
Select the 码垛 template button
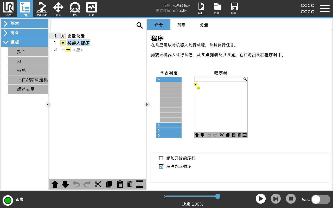coord(28,70)
